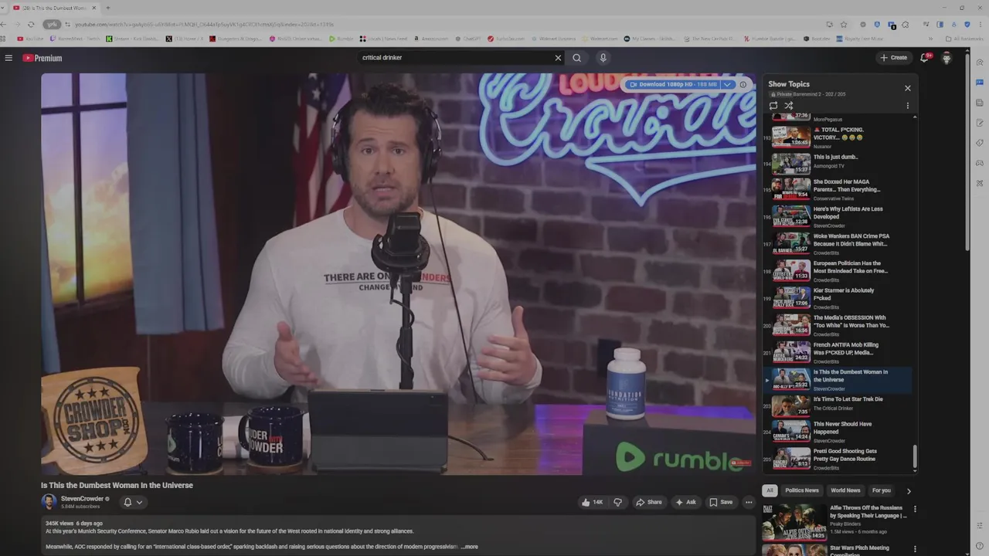Play 'This is just dumb..' playlist item
The height and width of the screenshot is (556, 989).
coord(838,162)
